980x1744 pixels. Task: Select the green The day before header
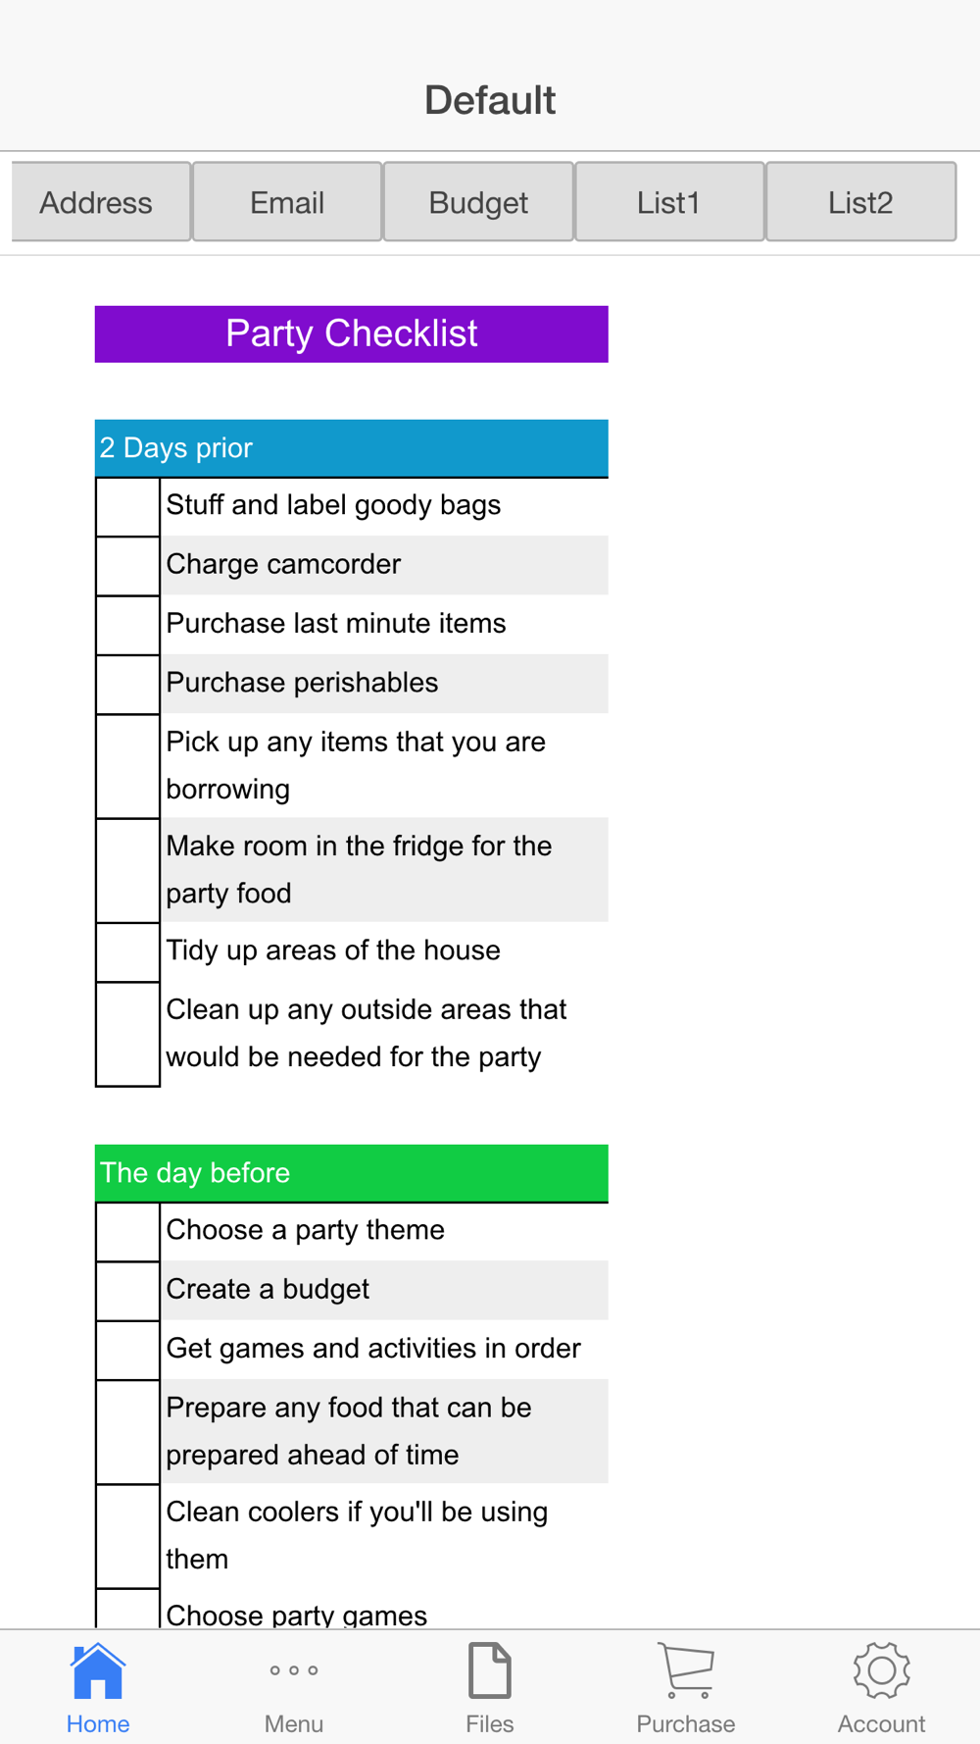click(351, 1173)
